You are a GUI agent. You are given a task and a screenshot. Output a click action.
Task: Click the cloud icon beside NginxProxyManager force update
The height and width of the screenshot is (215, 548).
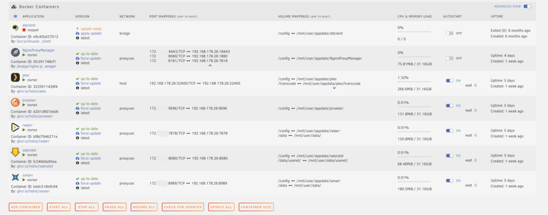click(x=77, y=59)
